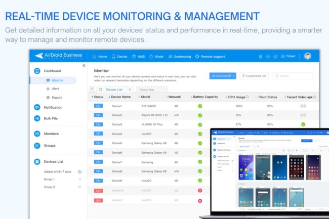Image resolution: width=329 pixels, height=219 pixels.
Task: Click the Customized List button
Action: [x=254, y=76]
